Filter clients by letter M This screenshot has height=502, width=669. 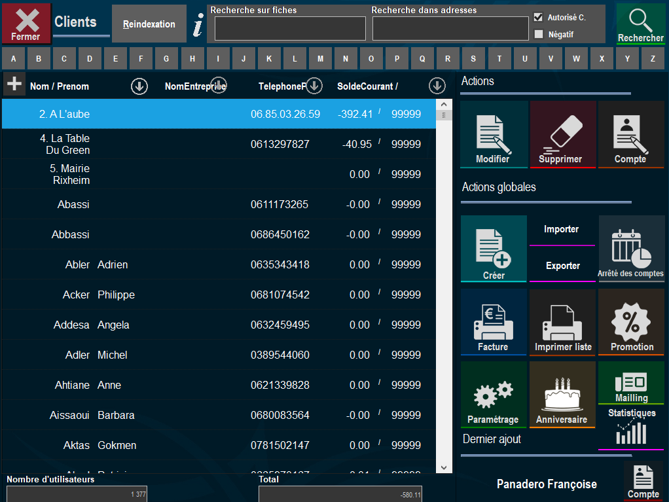pyautogui.click(x=320, y=58)
